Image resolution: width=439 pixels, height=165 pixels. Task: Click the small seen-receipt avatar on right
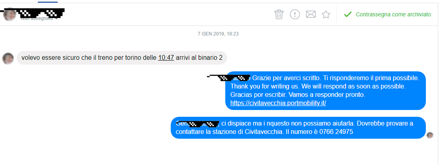pyautogui.click(x=430, y=135)
